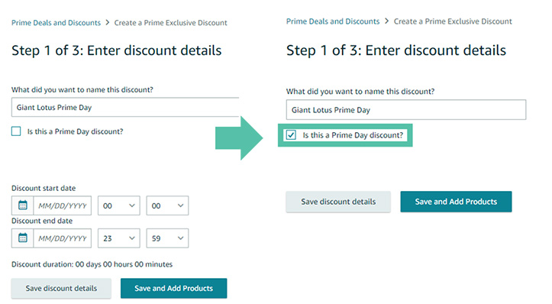Open the Discount end date calendar icon
Viewport: 552px width, 304px height.
(x=23, y=238)
